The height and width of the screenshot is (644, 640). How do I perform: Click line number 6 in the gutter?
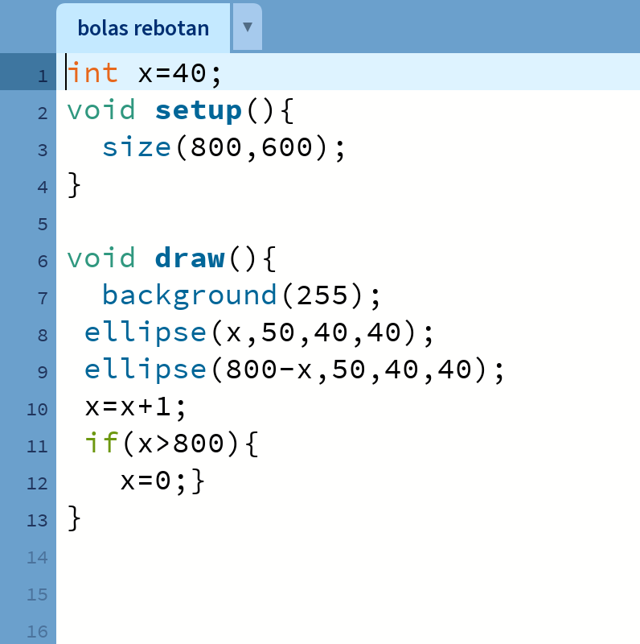42,262
